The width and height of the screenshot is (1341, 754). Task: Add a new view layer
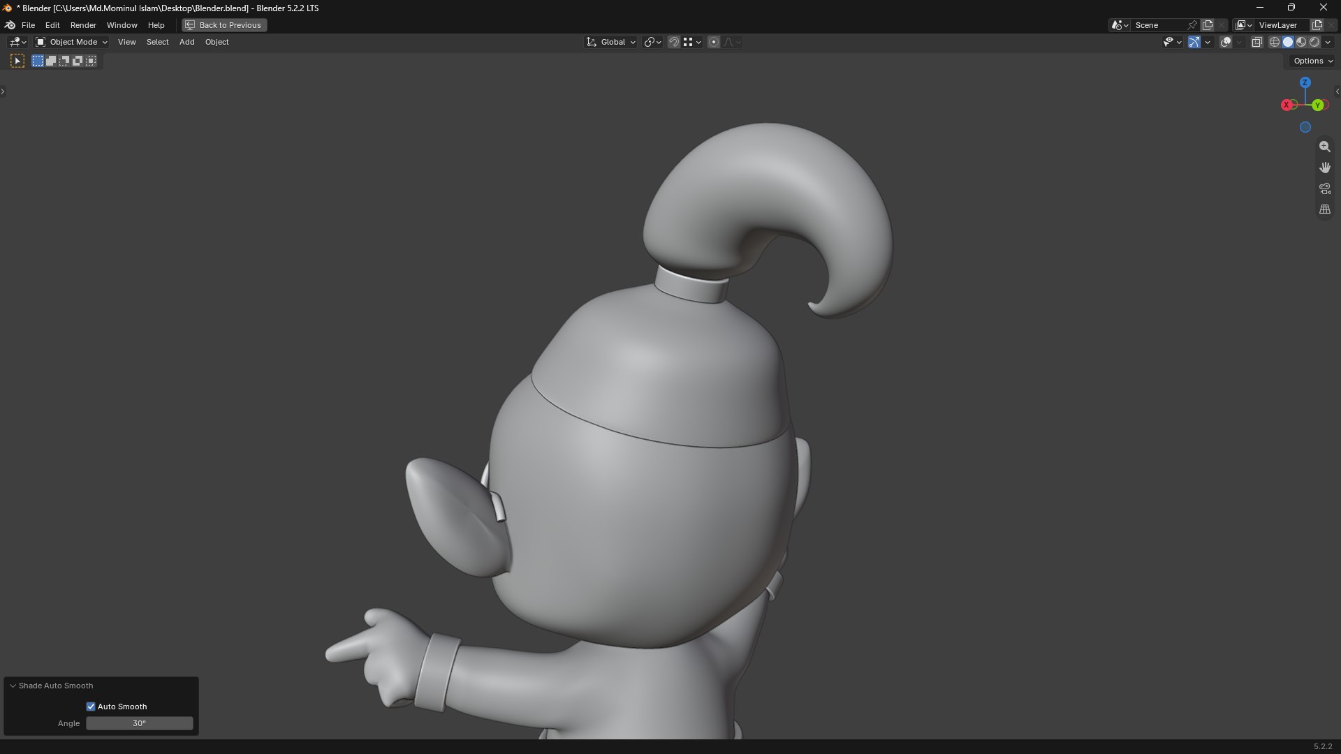(x=1317, y=25)
